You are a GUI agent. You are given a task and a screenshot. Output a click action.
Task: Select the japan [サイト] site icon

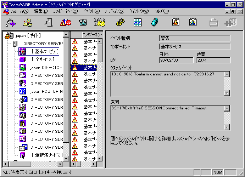click(x=9, y=35)
